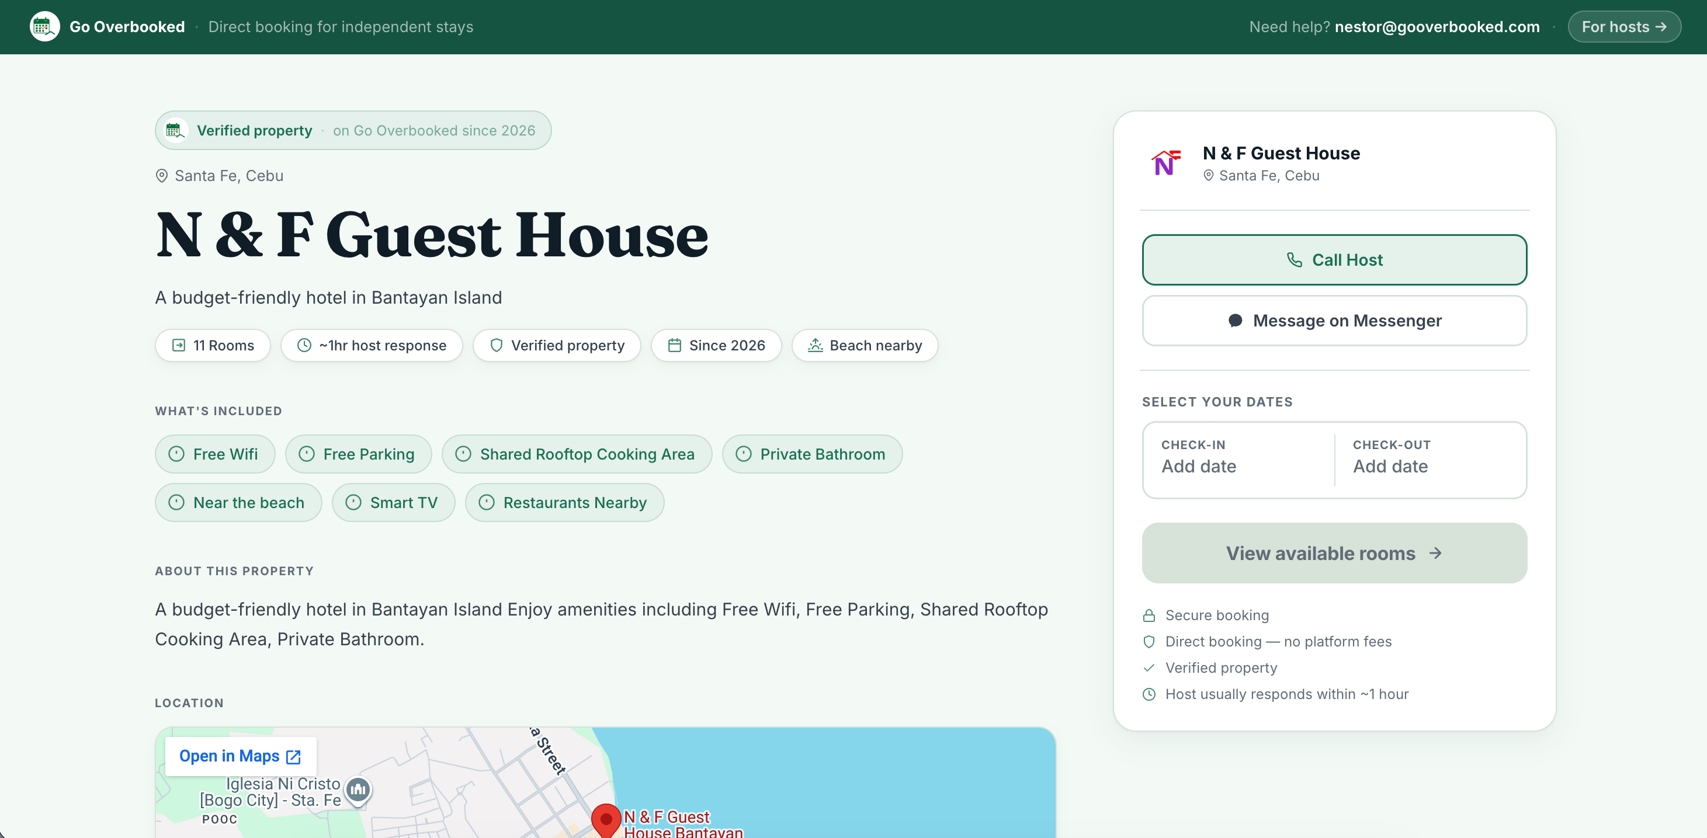Click the Verified property badge icon
This screenshot has height=838, width=1707.
[176, 130]
